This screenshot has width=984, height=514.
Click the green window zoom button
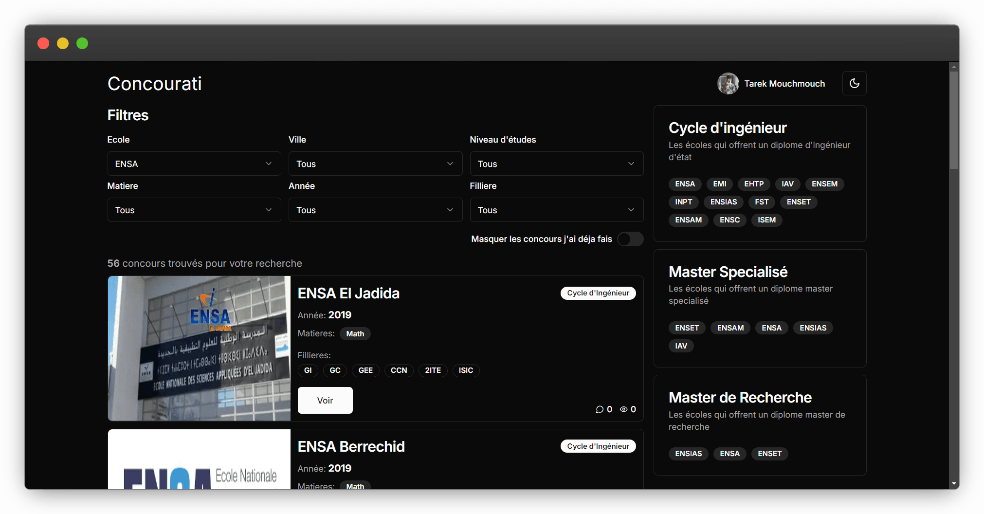pos(82,43)
